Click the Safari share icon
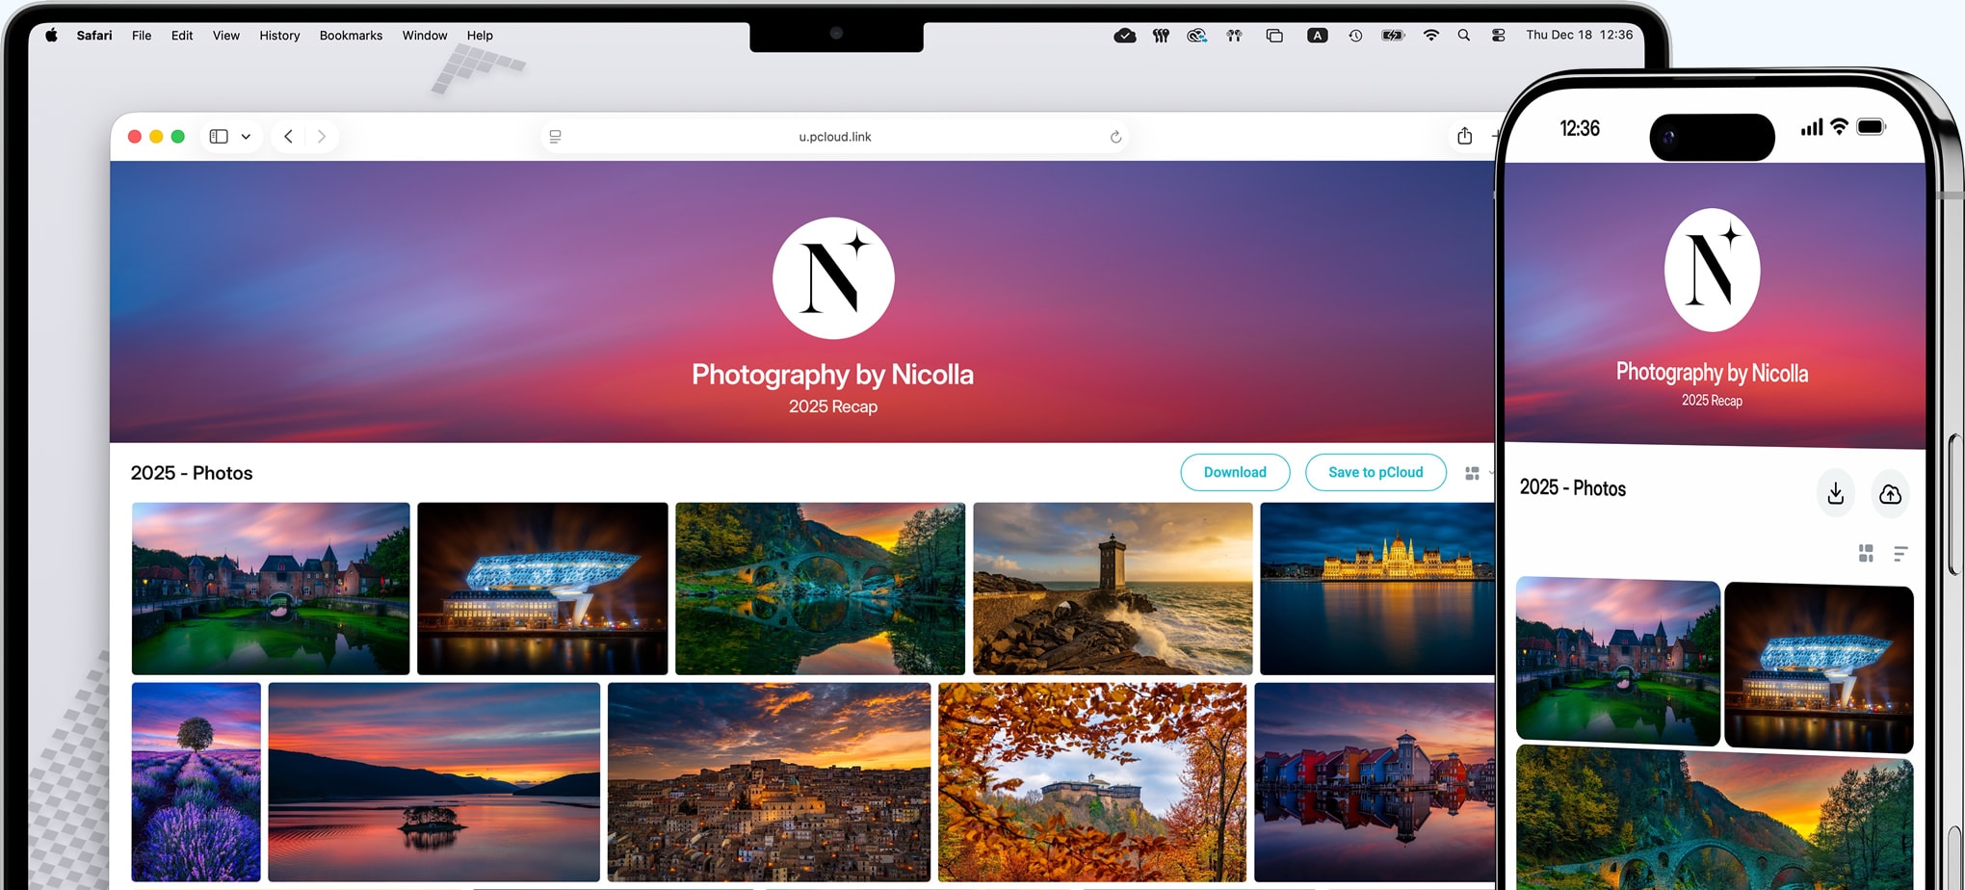Viewport: 1965px width, 890px height. (x=1464, y=136)
